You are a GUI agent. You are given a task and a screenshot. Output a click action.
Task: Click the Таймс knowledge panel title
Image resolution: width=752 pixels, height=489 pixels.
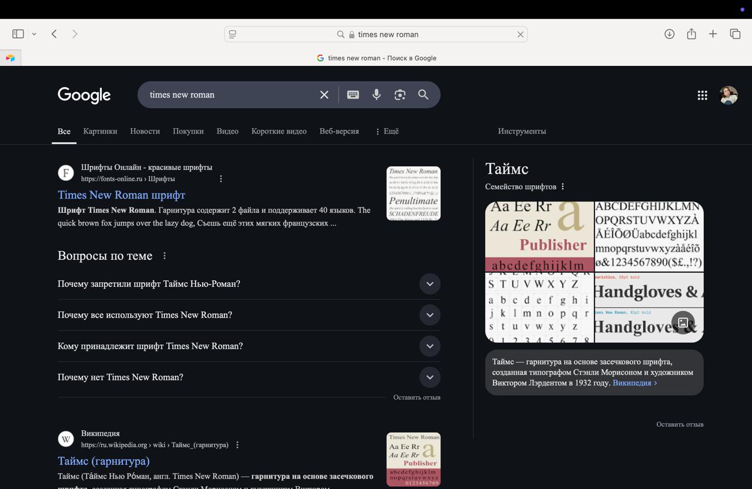click(507, 169)
